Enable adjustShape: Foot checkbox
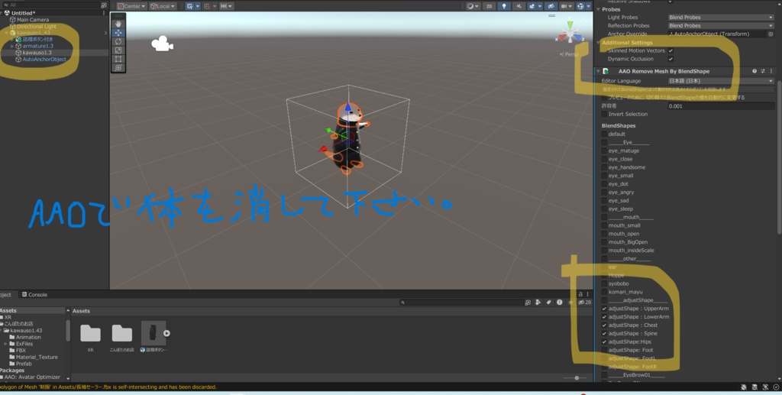Viewport: 782px width, 395px height. (x=605, y=350)
